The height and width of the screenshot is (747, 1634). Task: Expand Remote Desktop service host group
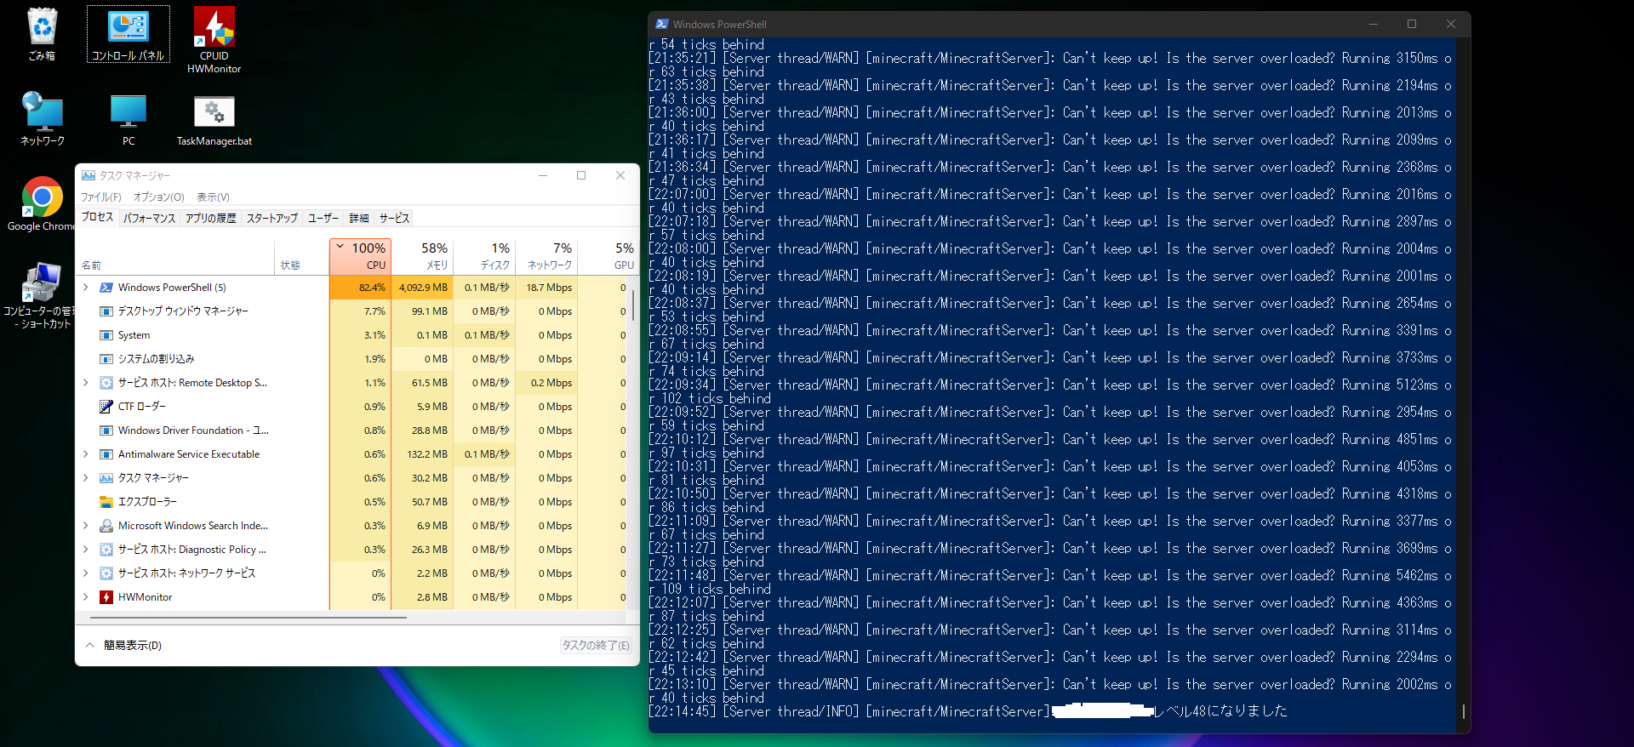[x=86, y=383]
